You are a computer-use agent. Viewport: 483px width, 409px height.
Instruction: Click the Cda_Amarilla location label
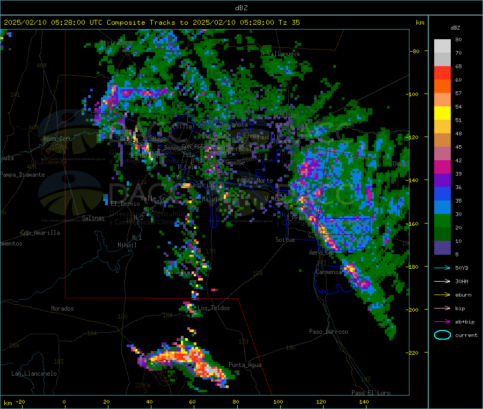tap(40, 233)
